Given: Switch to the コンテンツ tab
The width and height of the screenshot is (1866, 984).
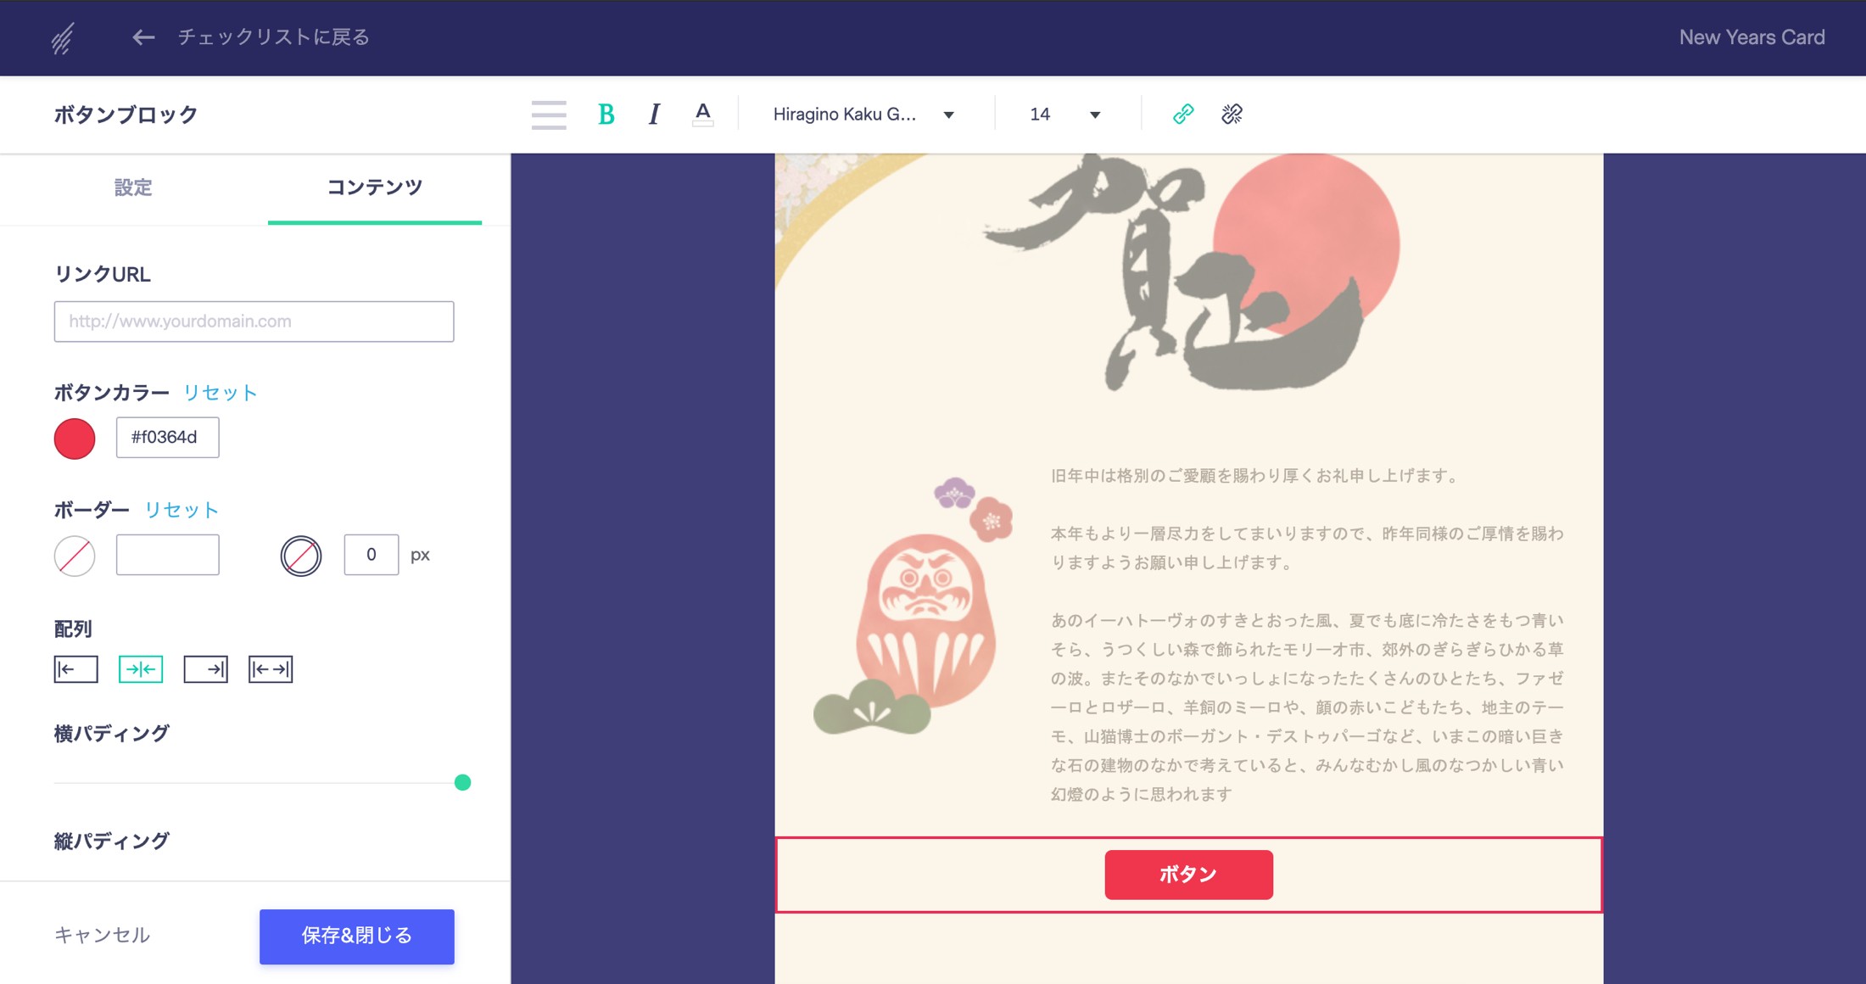Looking at the screenshot, I should 375,187.
